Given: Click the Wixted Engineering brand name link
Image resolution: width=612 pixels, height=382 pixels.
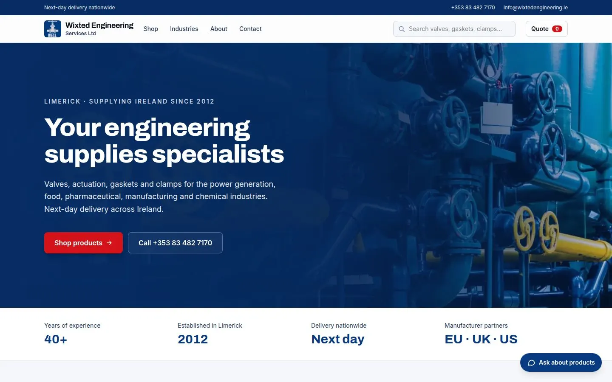Looking at the screenshot, I should point(99,25).
